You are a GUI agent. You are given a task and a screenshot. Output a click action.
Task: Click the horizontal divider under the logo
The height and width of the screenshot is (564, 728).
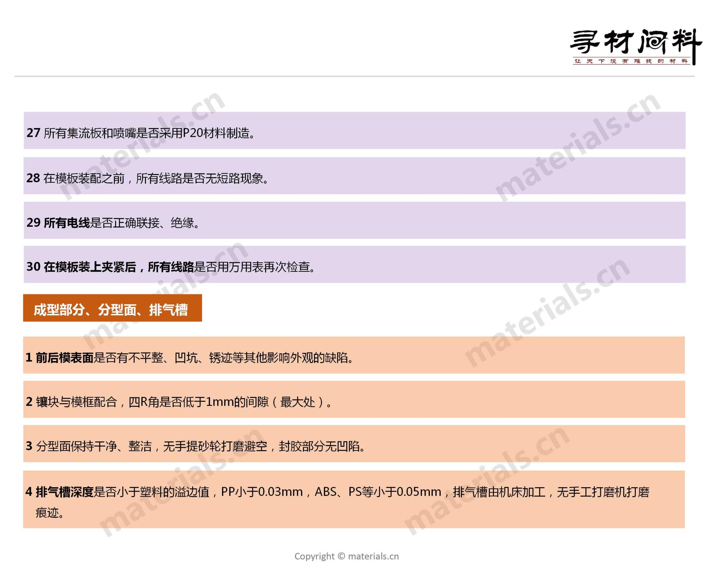(x=354, y=76)
